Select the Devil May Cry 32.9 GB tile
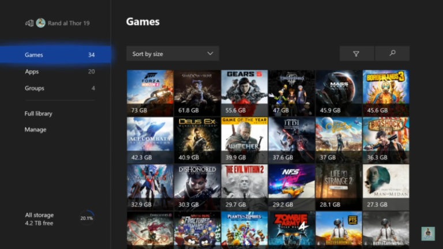The height and width of the screenshot is (249, 443). [150, 187]
